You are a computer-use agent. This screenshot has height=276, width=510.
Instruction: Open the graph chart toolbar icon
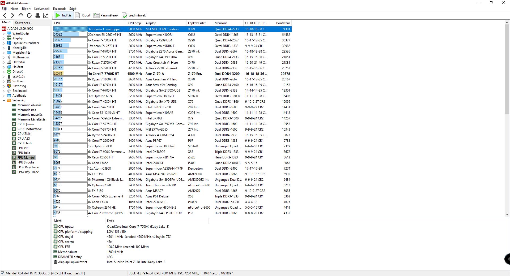(46, 15)
